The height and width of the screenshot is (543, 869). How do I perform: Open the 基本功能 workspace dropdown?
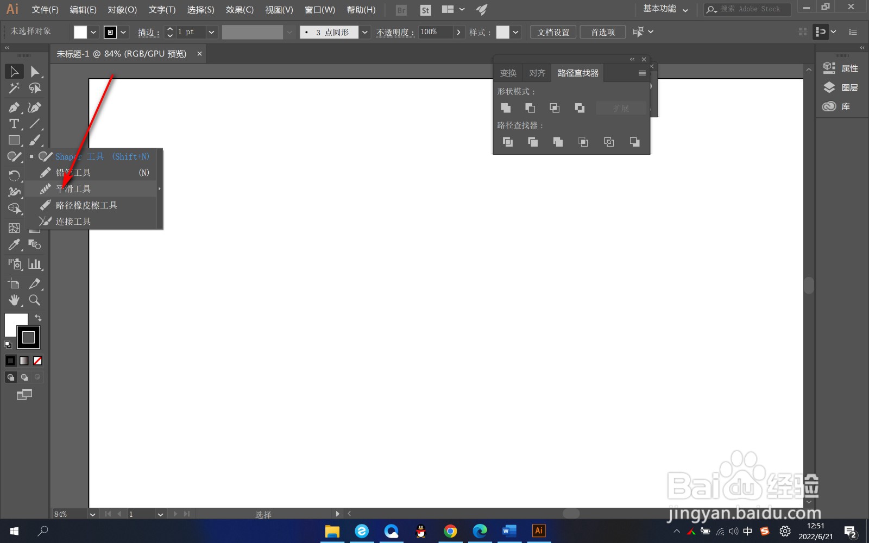(665, 9)
